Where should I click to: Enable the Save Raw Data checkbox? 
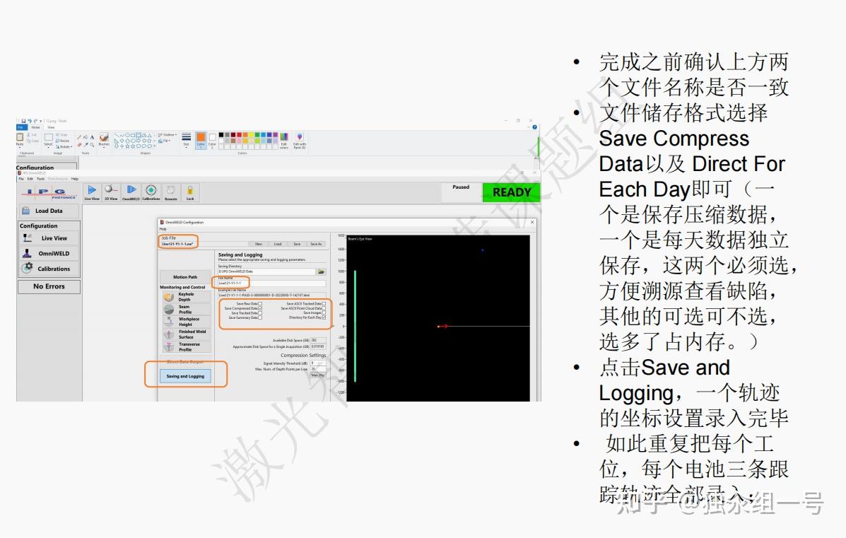point(260,303)
